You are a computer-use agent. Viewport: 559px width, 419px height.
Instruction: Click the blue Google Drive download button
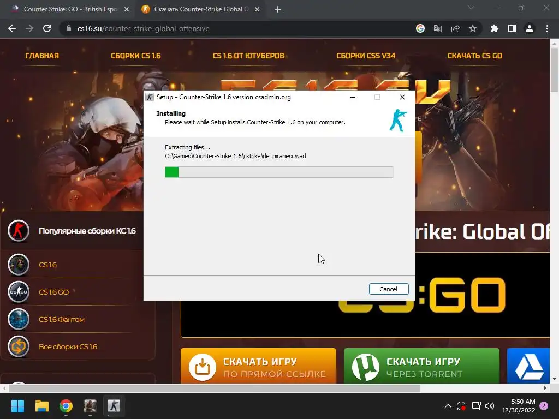[x=528, y=366]
